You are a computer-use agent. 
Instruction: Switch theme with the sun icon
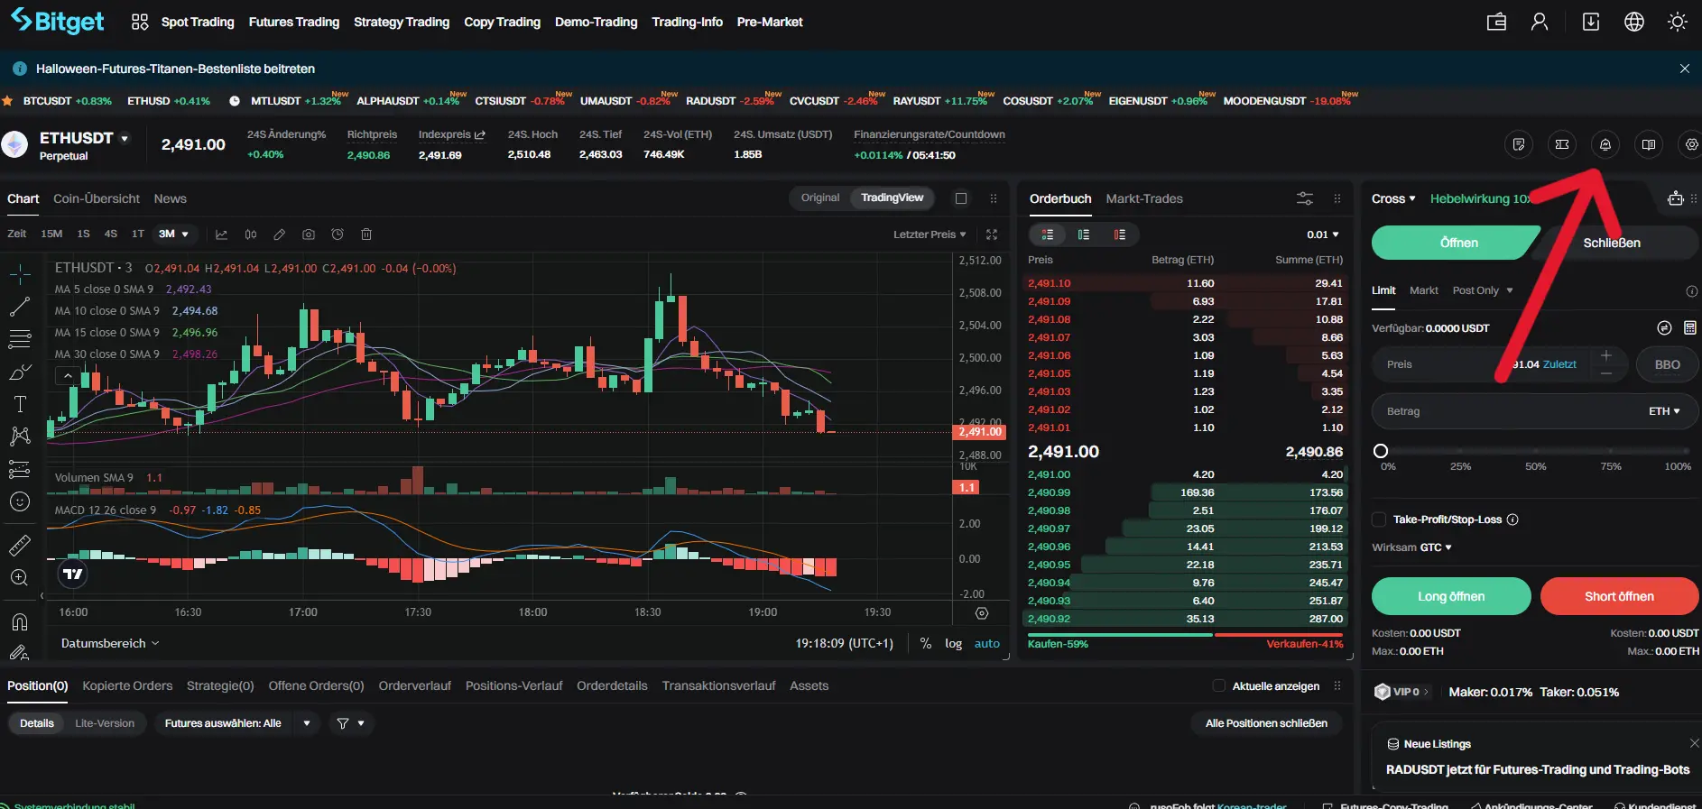[1678, 22]
